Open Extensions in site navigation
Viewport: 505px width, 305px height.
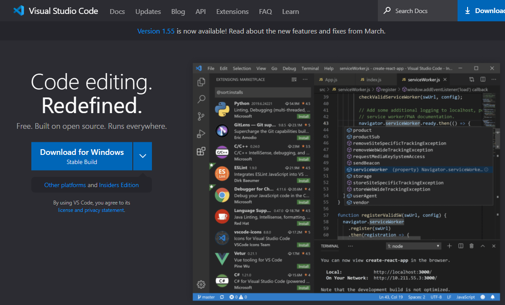click(232, 12)
